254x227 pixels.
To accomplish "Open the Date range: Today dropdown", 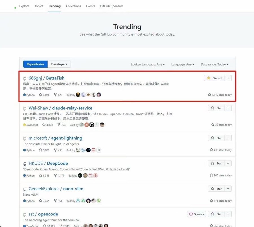I will click(x=214, y=65).
